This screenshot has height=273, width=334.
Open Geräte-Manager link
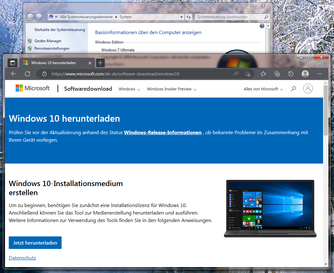click(48, 41)
